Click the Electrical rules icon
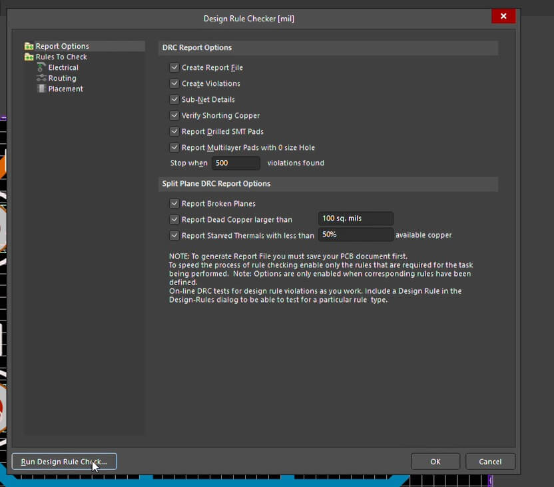The height and width of the screenshot is (487, 554). coord(41,67)
